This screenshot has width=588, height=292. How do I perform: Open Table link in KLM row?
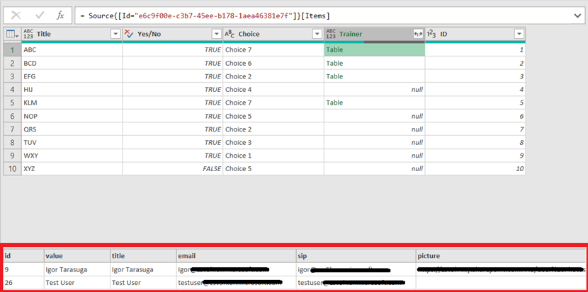[334, 103]
